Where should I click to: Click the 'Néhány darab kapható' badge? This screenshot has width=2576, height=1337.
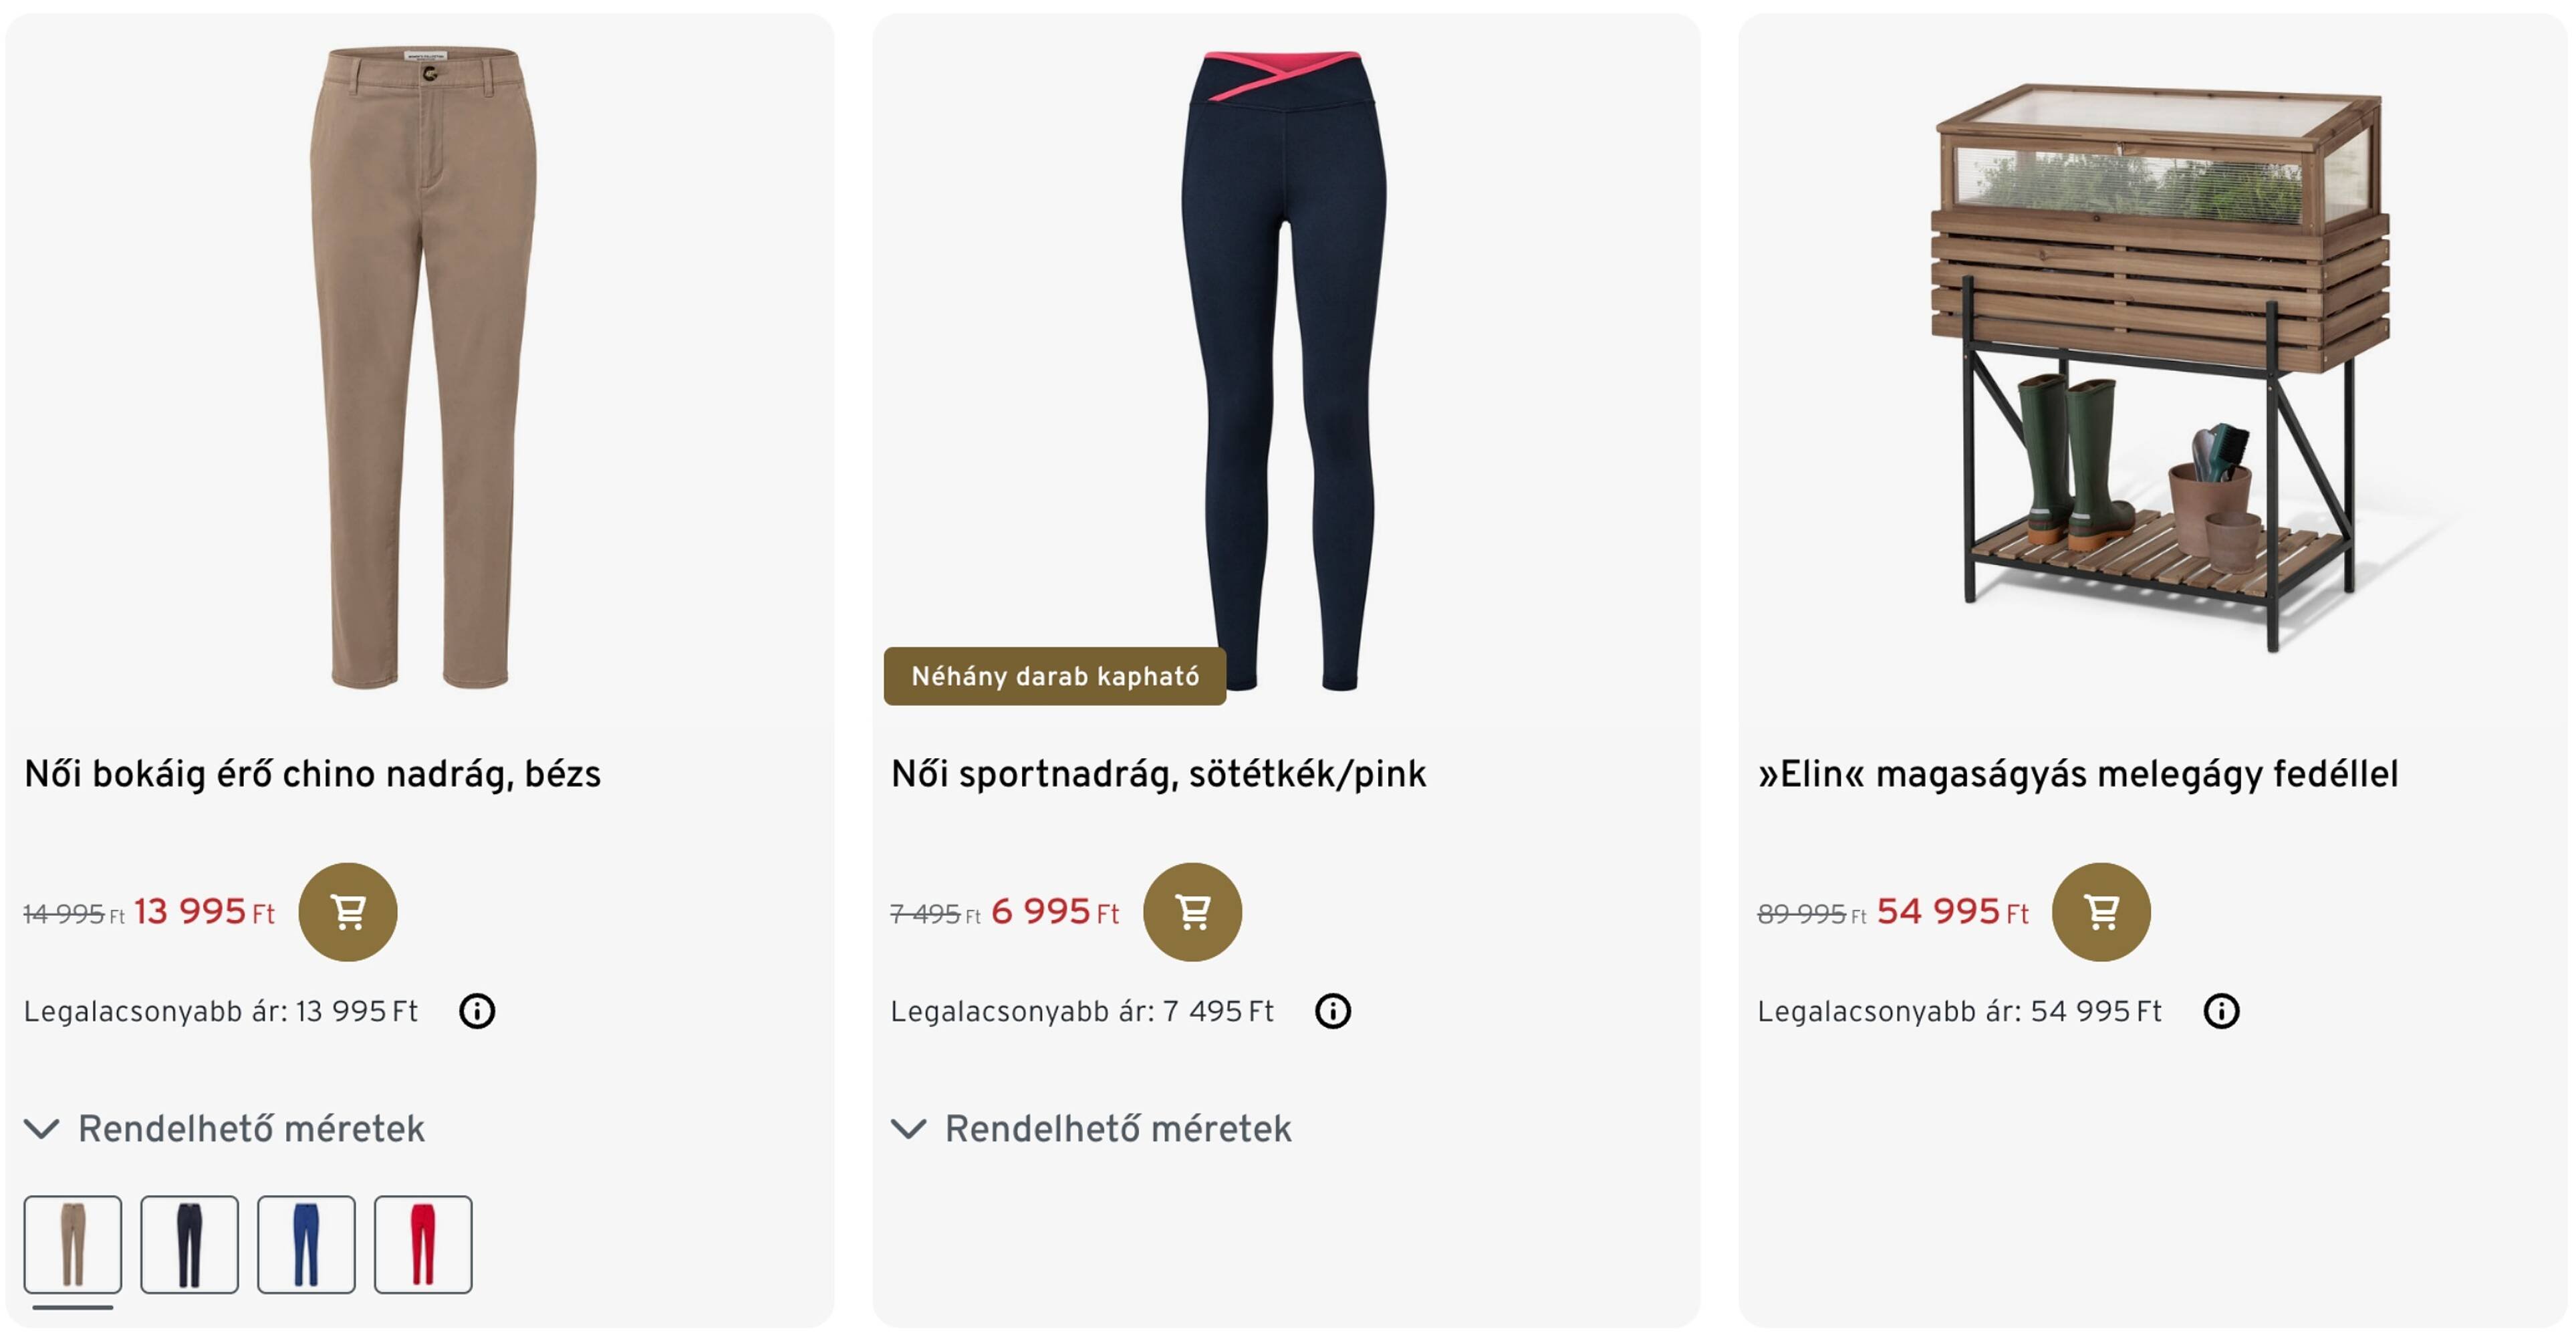1054,676
